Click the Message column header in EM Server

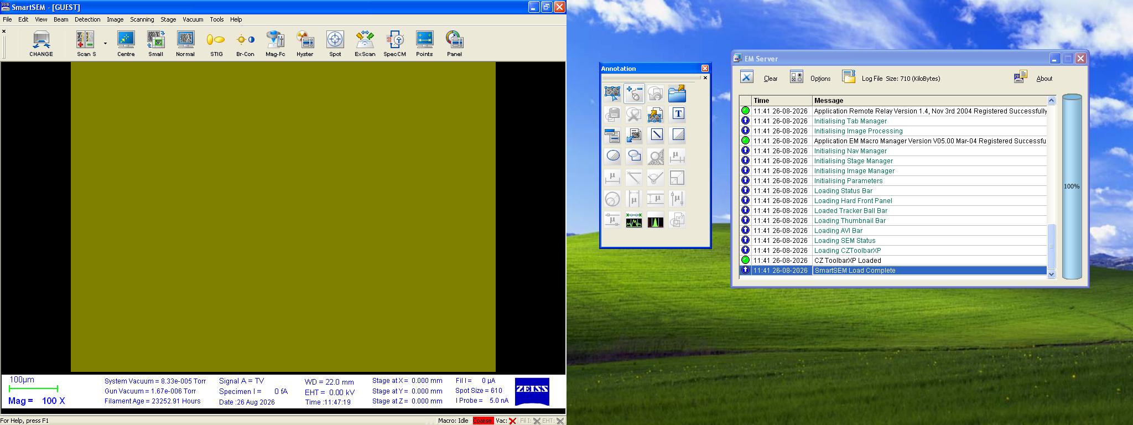[x=929, y=101]
